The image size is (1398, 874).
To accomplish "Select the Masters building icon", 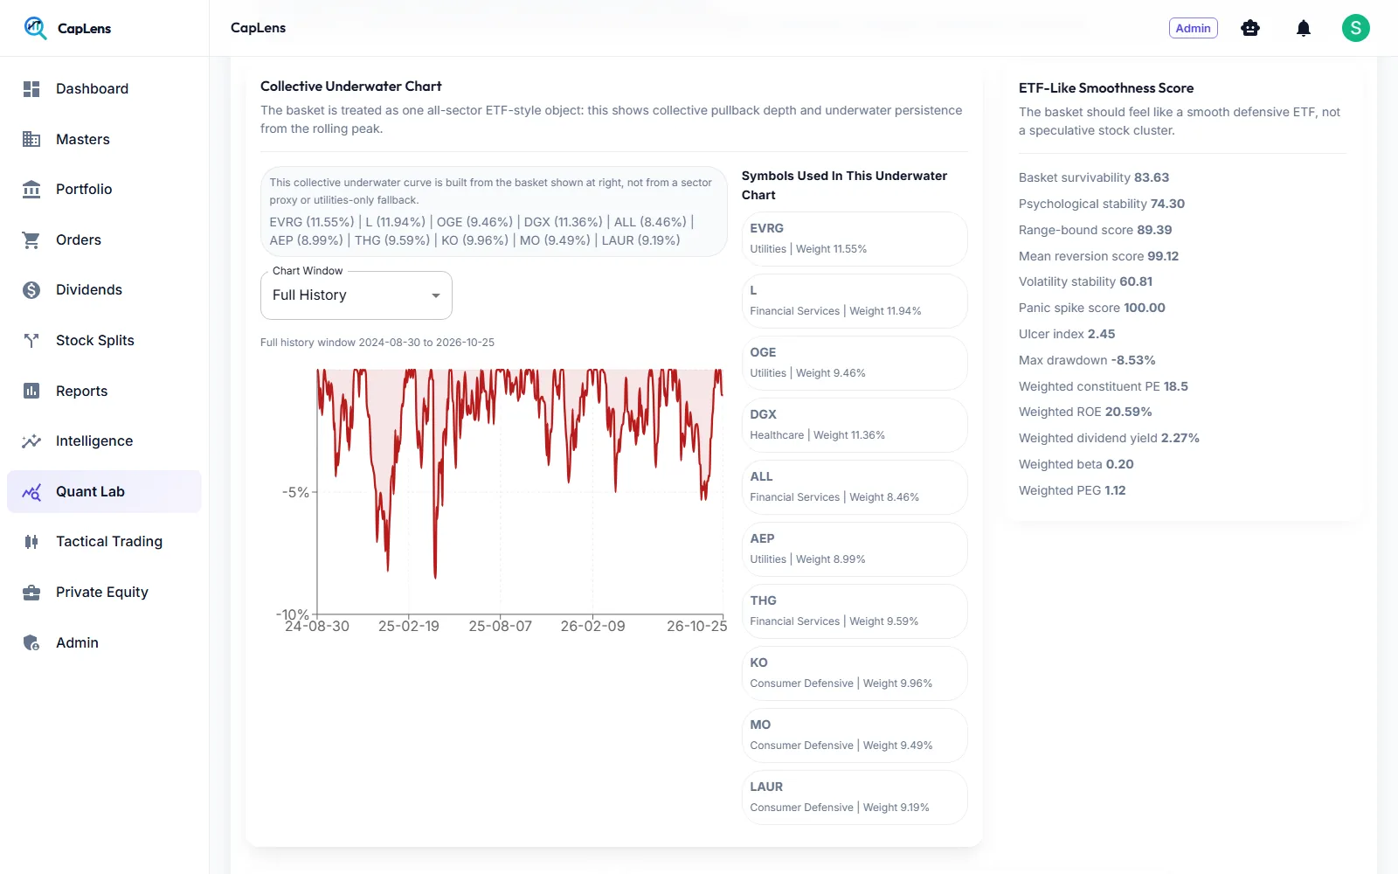I will 31,139.
